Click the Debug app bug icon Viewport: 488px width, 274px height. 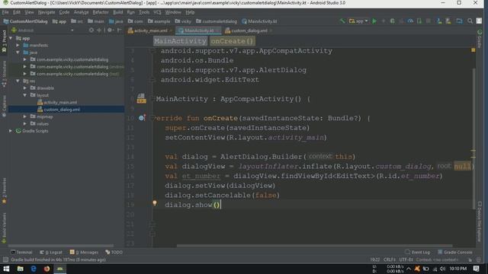click(393, 21)
